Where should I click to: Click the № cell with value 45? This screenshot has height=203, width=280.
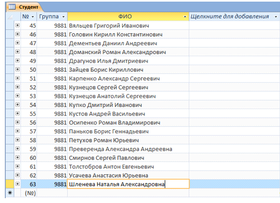(29, 25)
